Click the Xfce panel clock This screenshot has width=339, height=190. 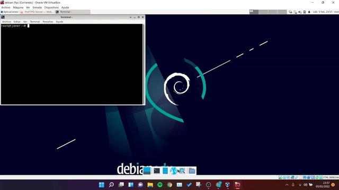(x=323, y=12)
